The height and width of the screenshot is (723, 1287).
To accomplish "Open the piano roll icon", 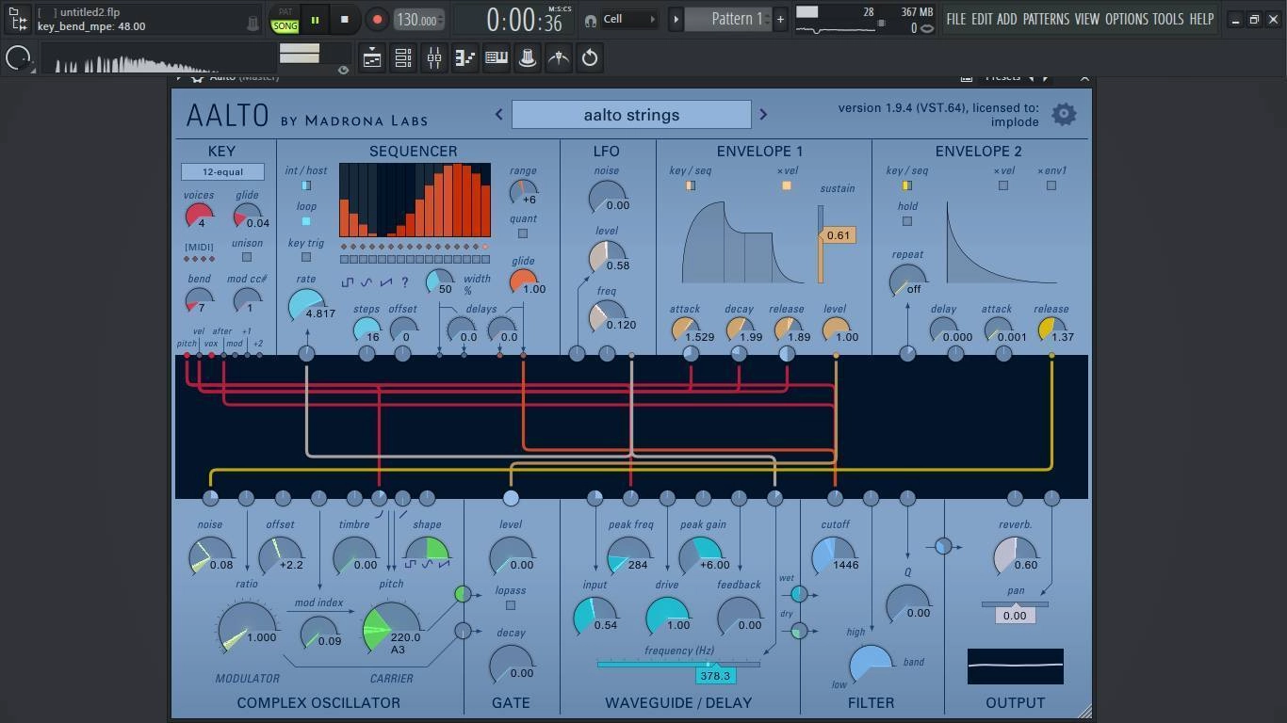I will click(497, 58).
